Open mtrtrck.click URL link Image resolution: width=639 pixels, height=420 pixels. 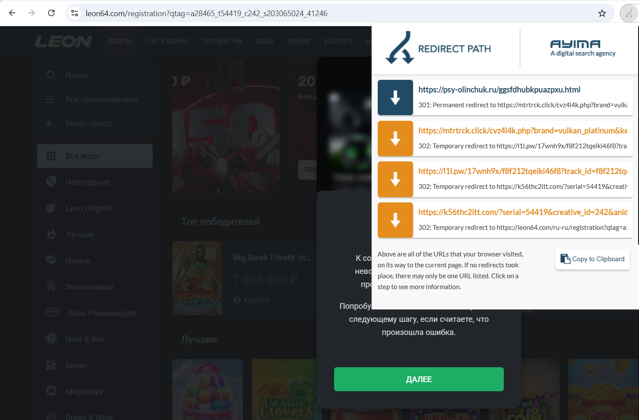click(x=523, y=130)
